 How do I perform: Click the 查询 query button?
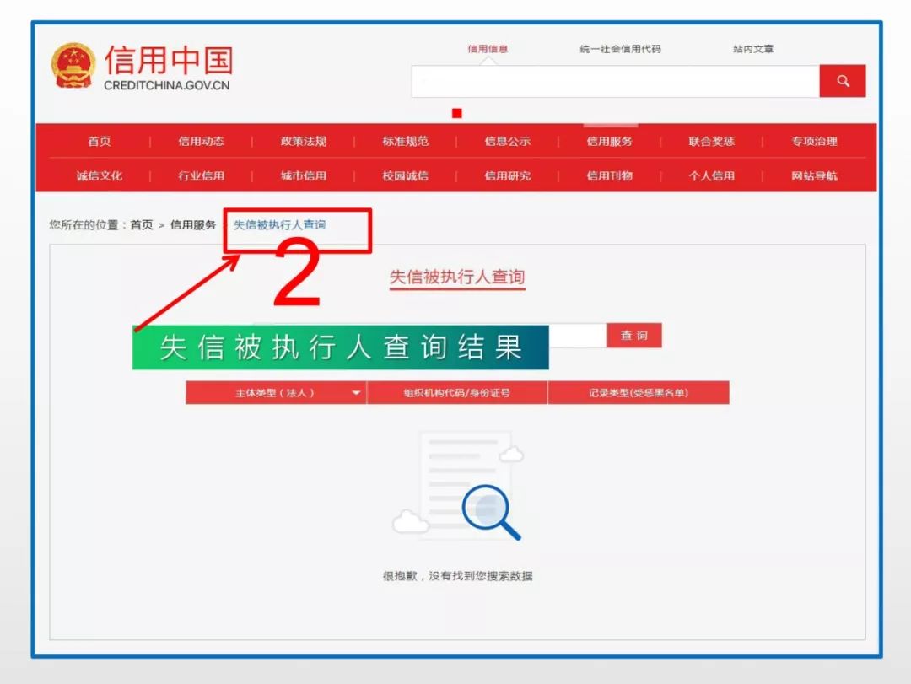point(633,335)
